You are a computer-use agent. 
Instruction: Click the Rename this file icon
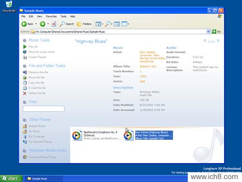(25, 72)
